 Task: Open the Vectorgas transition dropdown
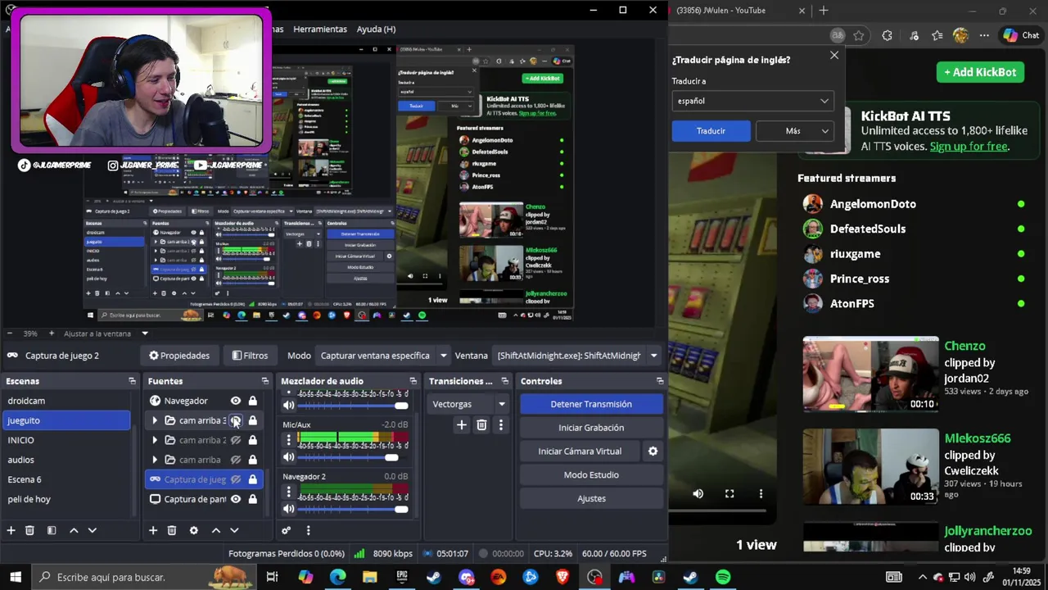pyautogui.click(x=468, y=404)
